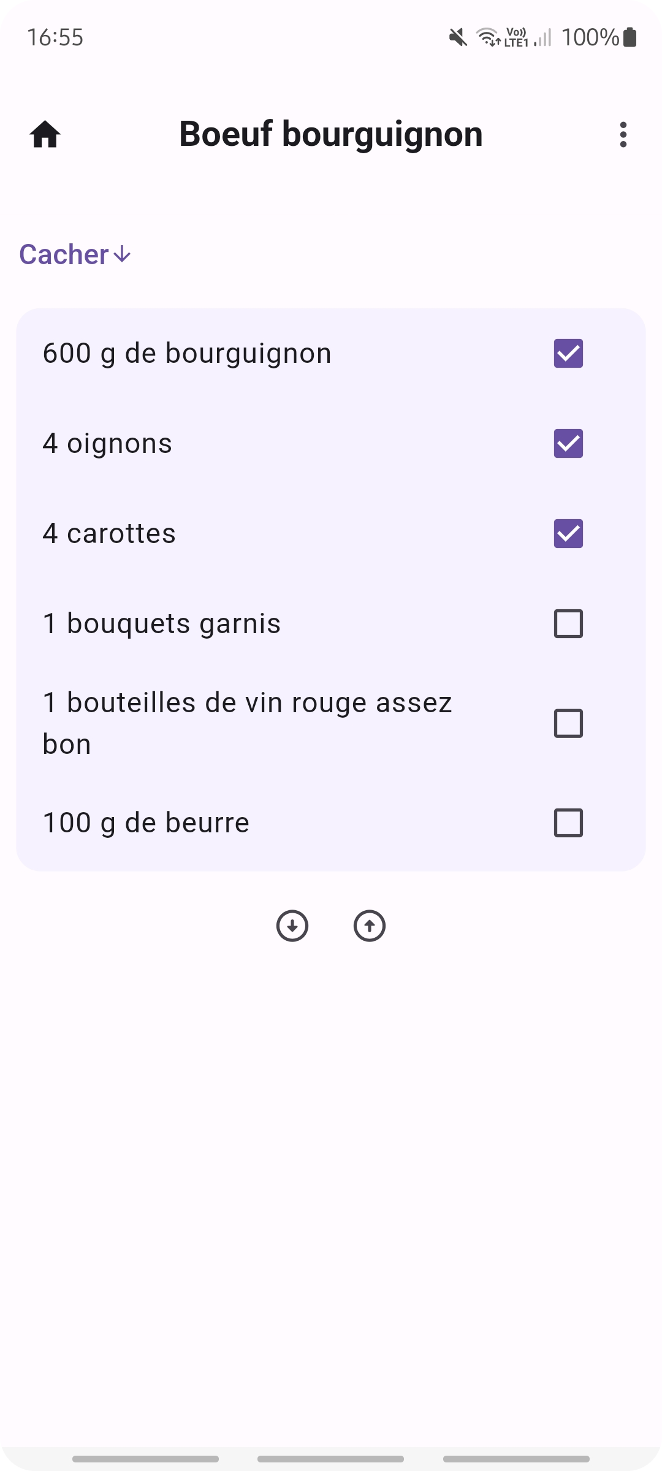
Task: Tap the circled down arrow icon
Action: pos(292,926)
